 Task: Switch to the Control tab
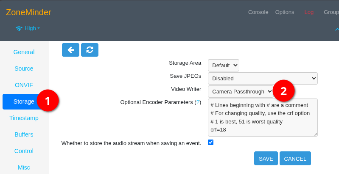(x=24, y=151)
